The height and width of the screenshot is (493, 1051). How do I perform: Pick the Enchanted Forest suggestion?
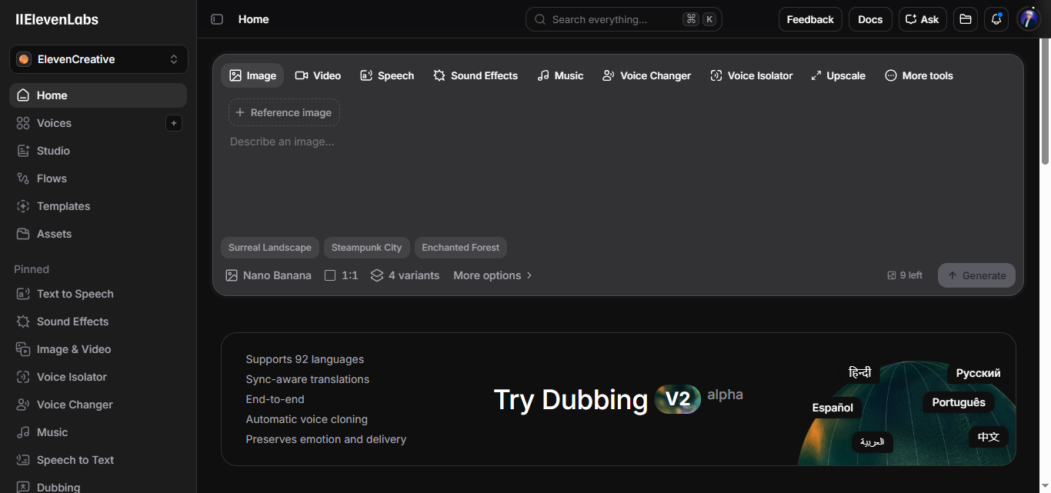(x=461, y=248)
